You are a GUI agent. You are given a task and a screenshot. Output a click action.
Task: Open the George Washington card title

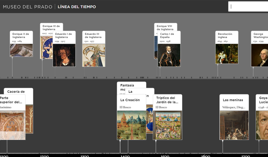point(261,36)
